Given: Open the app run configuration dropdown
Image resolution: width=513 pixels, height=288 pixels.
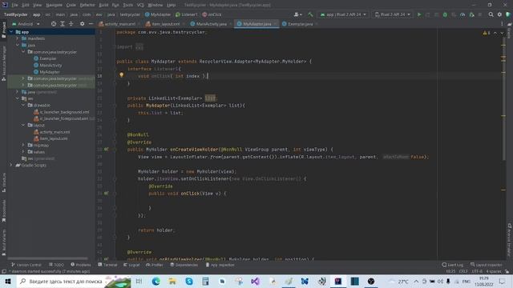Looking at the screenshot, I should click(x=343, y=14).
